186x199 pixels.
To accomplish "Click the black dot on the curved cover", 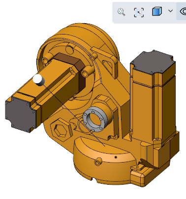I will click(x=116, y=157).
